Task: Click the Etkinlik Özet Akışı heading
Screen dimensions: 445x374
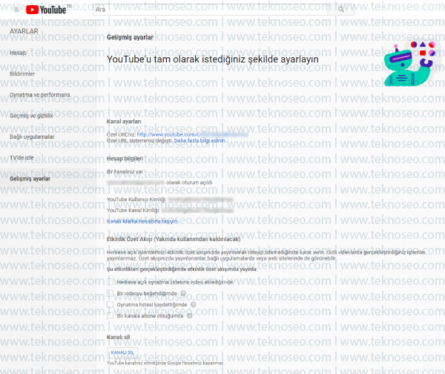Action: click(x=174, y=240)
